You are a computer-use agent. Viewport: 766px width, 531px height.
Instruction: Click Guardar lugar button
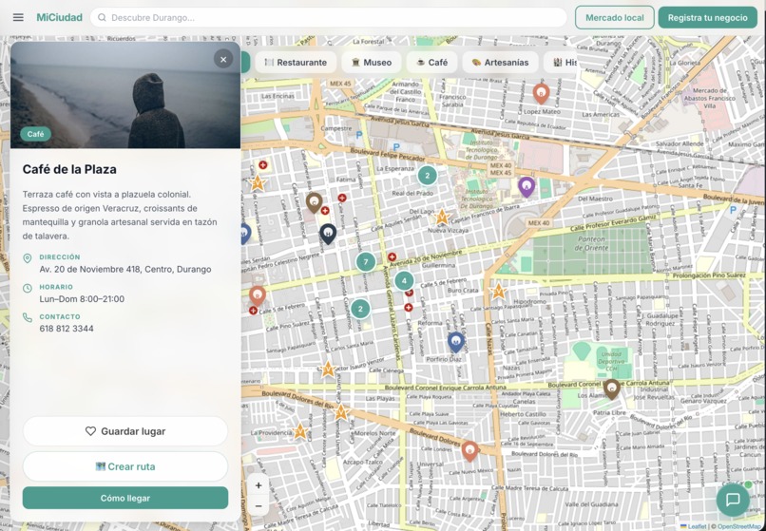click(125, 431)
